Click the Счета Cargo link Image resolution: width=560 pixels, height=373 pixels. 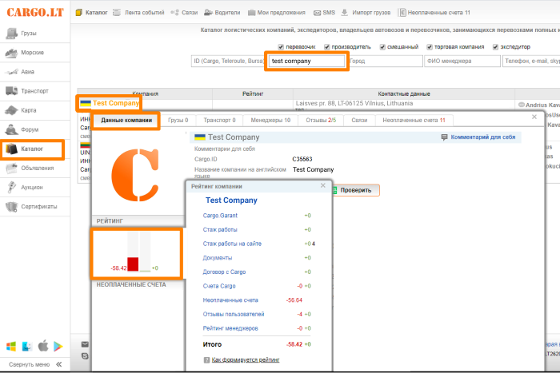point(219,286)
